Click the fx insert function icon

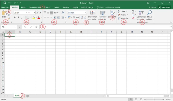click(x=36, y=27)
